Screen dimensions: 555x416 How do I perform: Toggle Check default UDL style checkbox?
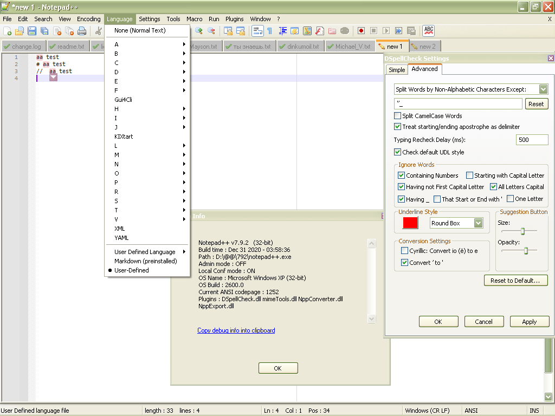397,152
